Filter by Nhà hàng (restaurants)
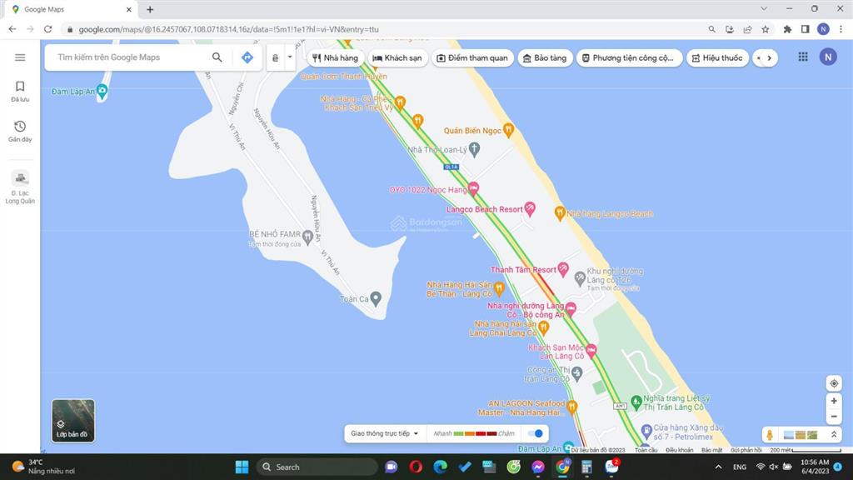The height and width of the screenshot is (480, 853). (335, 57)
